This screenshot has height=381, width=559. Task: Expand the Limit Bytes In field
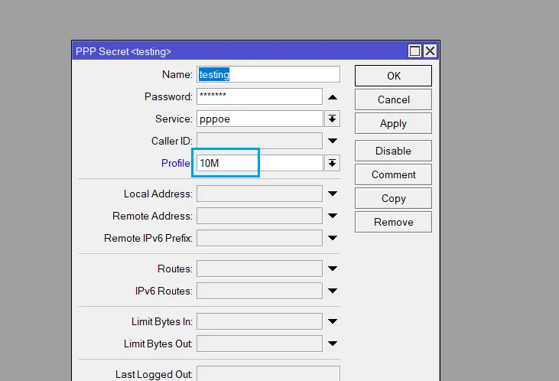pos(332,322)
